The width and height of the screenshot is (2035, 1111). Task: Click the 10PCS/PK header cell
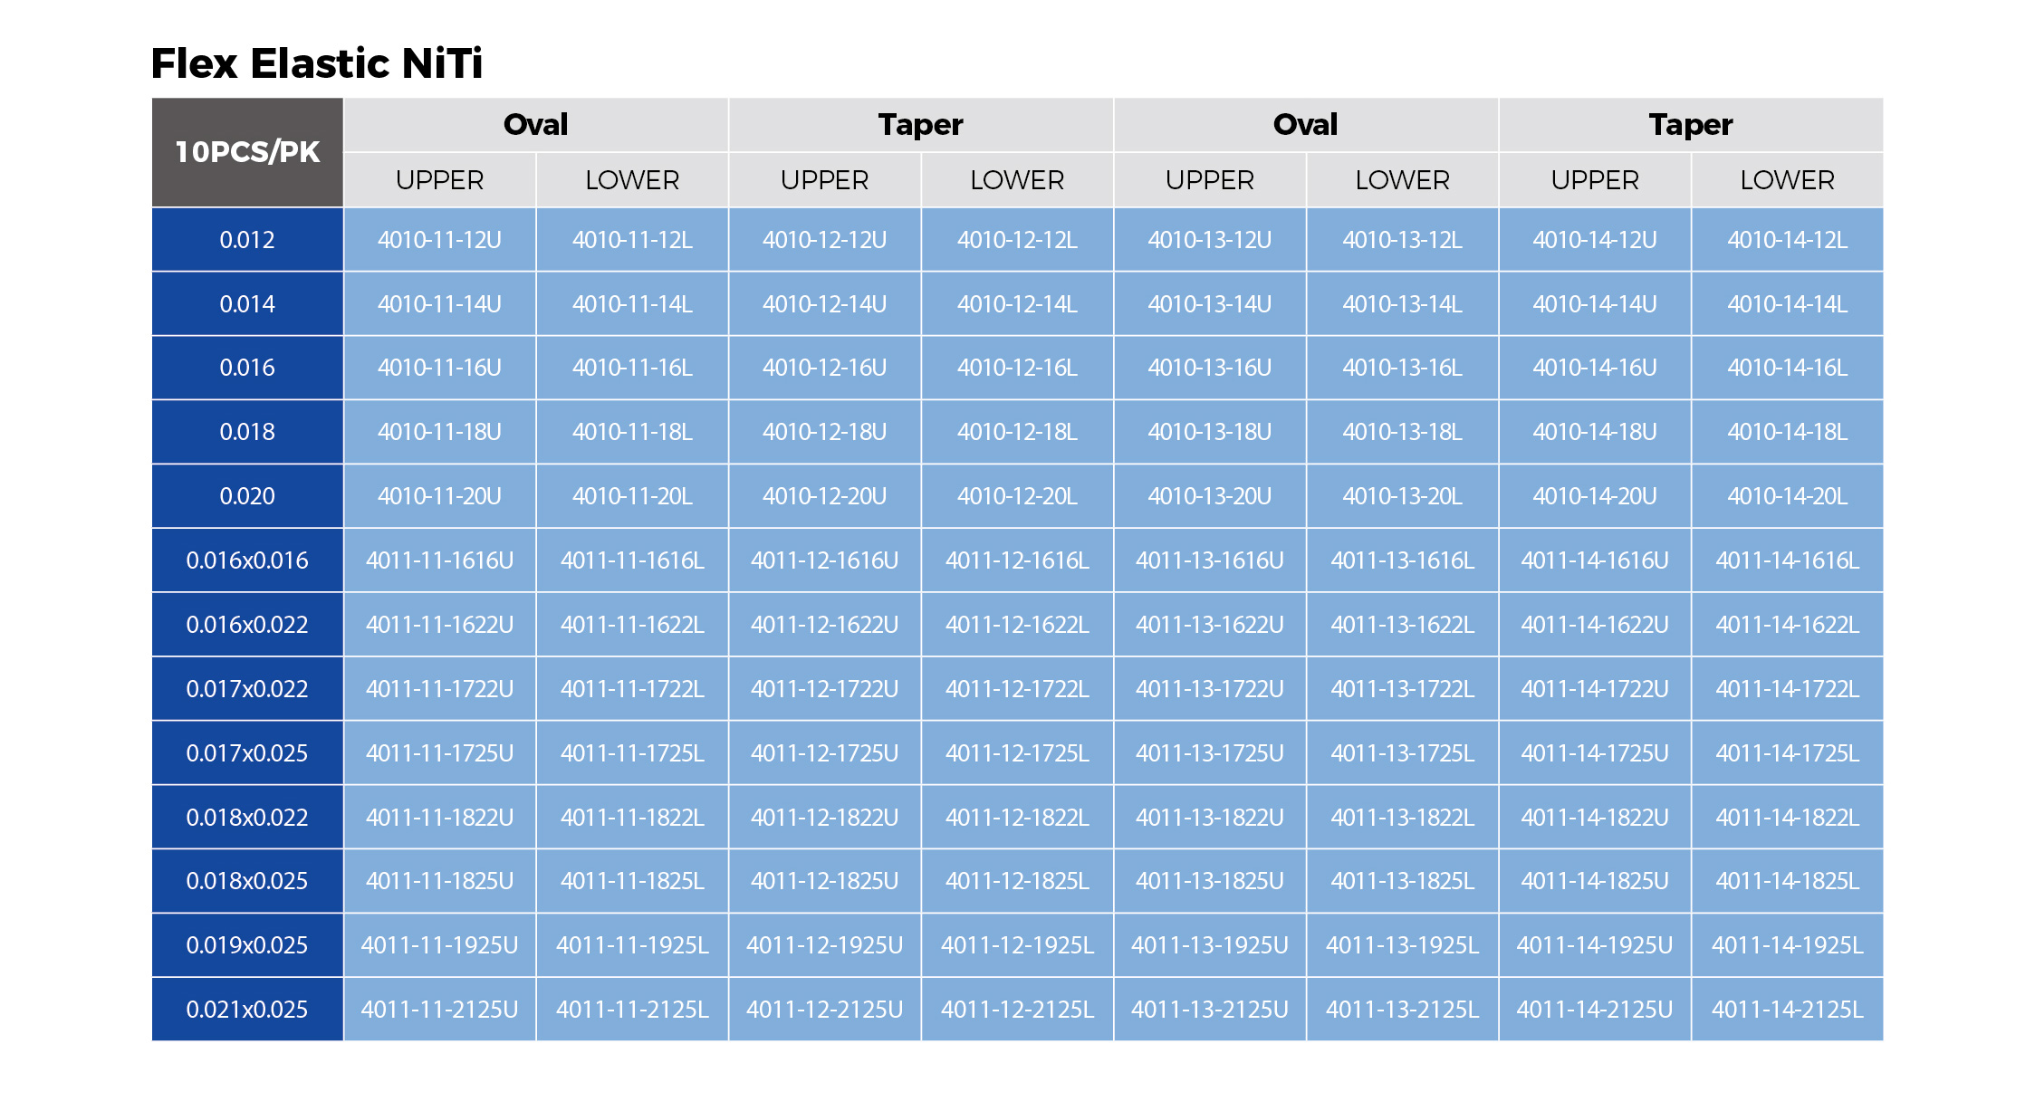(x=247, y=152)
